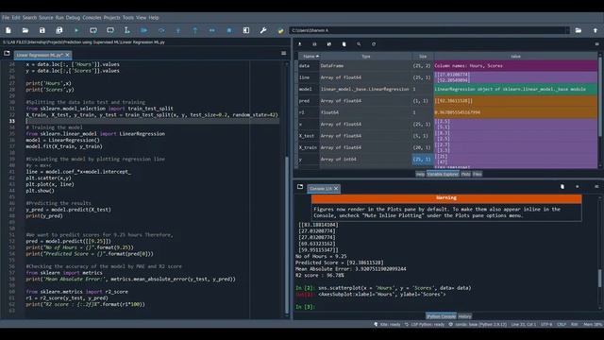Open the Projects menu
Image resolution: width=604 pixels, height=340 pixels.
(x=111, y=18)
